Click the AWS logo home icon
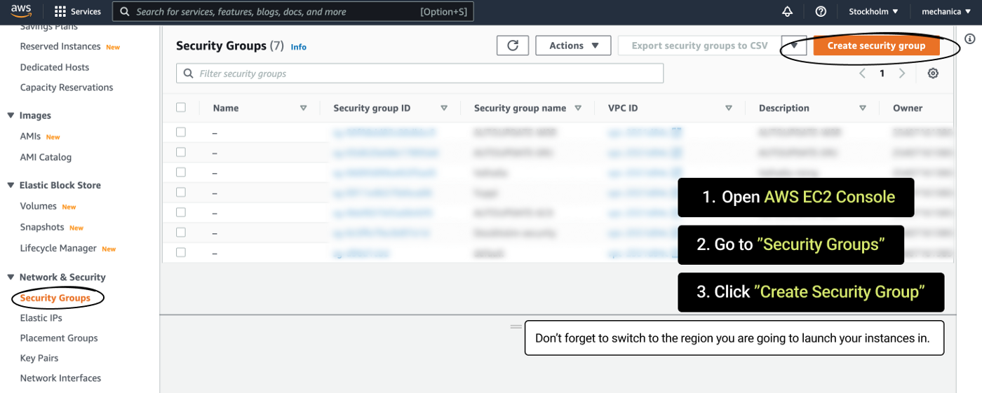Screen dimensions: 982x393 (21, 11)
